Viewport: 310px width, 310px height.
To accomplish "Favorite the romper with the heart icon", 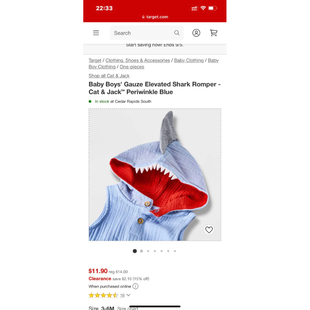I will [209, 229].
